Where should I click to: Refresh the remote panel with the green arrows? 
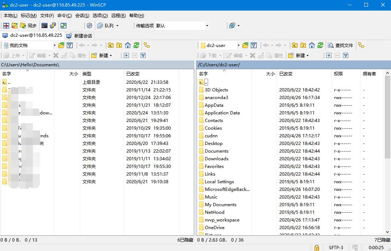click(320, 45)
